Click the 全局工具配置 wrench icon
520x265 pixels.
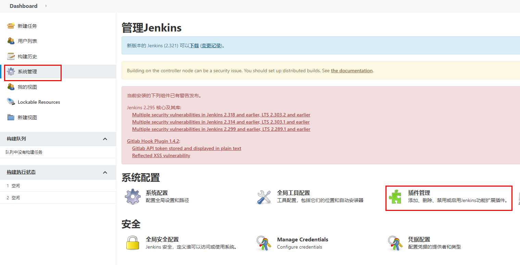click(x=264, y=197)
